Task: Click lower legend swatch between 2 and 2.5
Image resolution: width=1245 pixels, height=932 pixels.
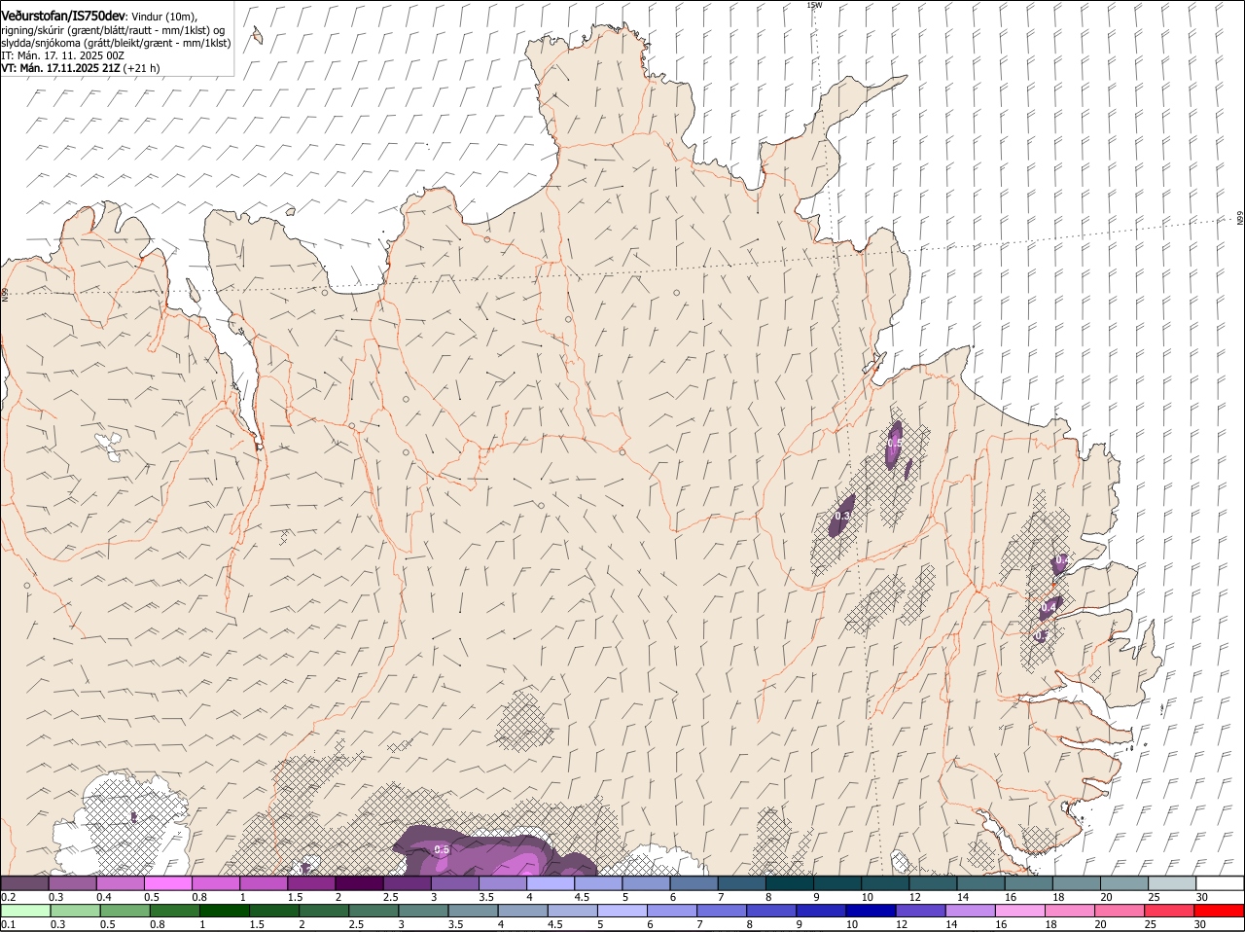Action: (324, 911)
